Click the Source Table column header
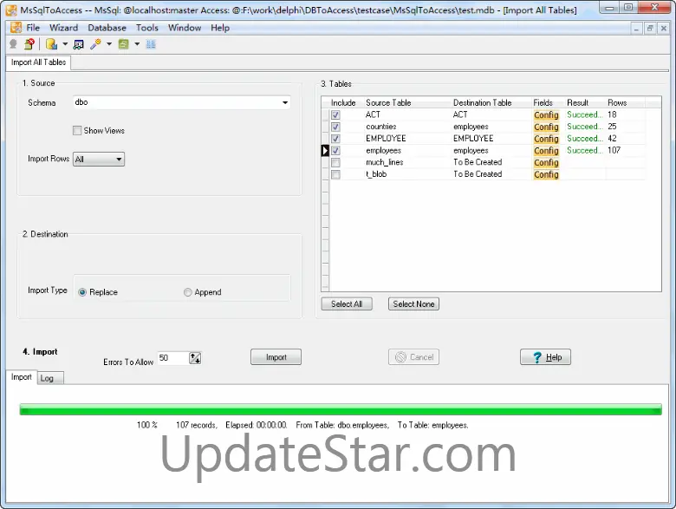This screenshot has width=676, height=509. 388,102
